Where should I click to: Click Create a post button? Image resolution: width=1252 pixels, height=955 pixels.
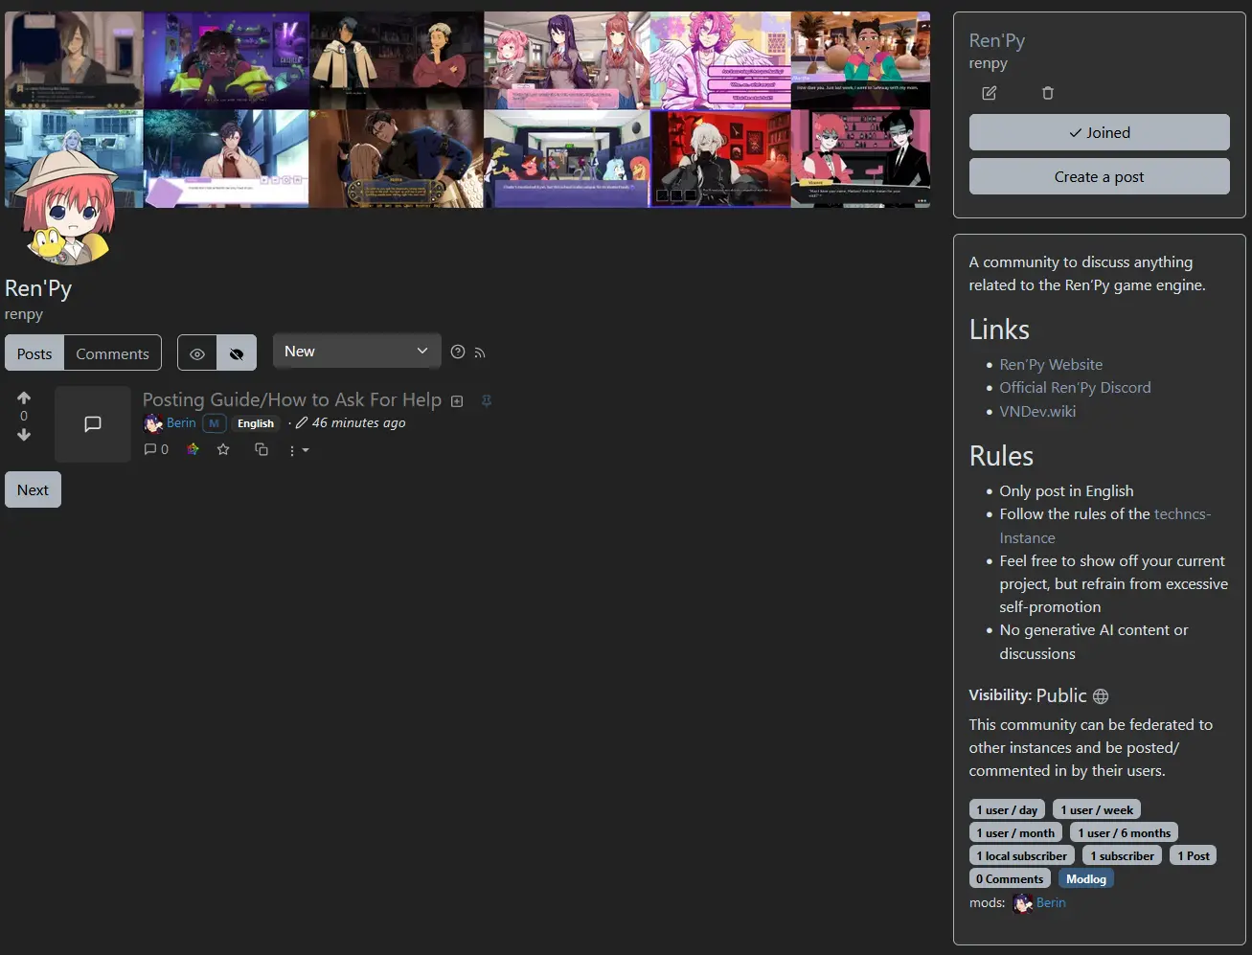(1100, 176)
